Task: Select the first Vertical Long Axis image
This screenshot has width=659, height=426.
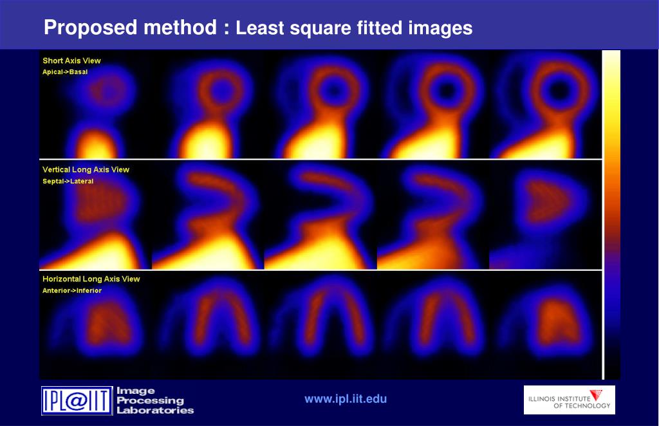Action: coord(95,215)
